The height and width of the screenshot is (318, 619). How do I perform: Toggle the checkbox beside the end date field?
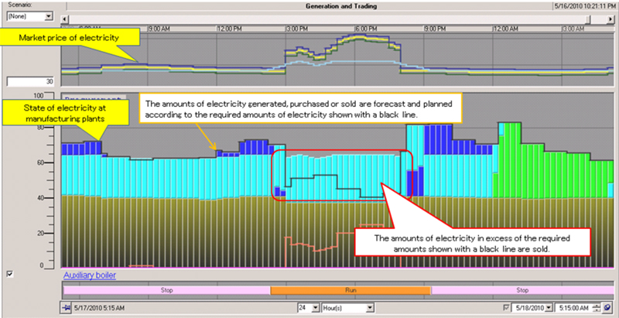click(x=506, y=307)
